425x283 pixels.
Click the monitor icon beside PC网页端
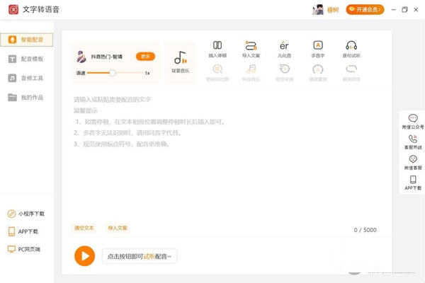coord(11,250)
